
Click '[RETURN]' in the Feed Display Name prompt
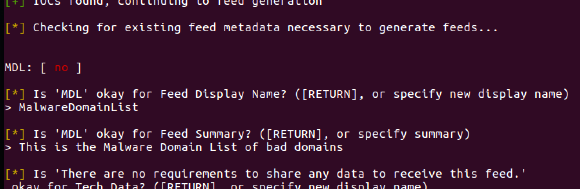(319, 94)
